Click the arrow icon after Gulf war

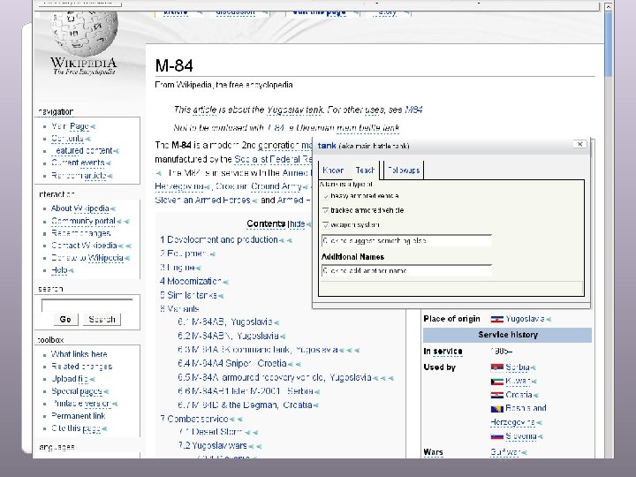524,452
